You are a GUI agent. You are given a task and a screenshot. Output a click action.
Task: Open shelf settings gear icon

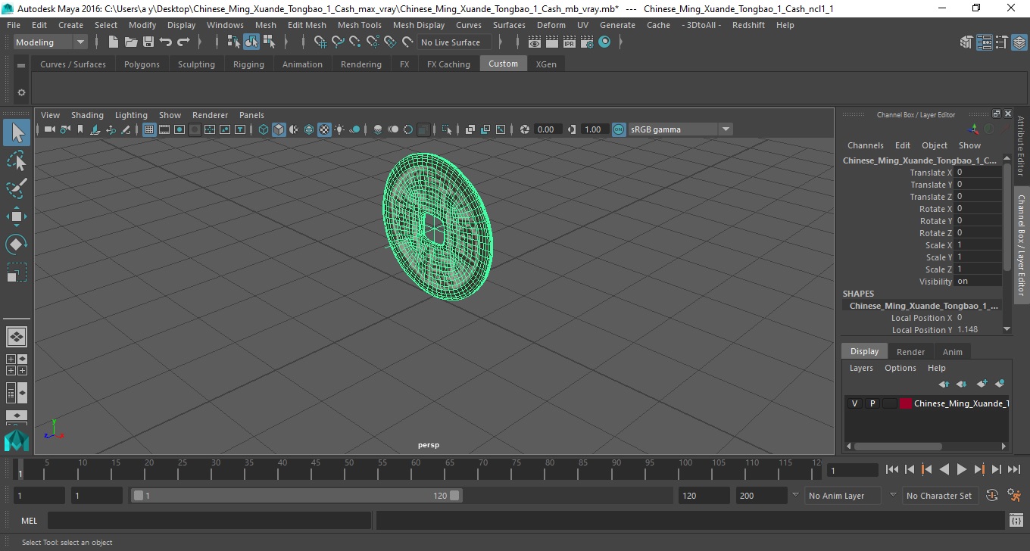(x=21, y=92)
